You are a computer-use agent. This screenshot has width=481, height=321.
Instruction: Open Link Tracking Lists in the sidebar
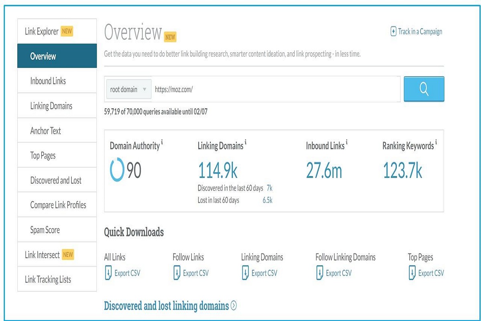coord(57,279)
